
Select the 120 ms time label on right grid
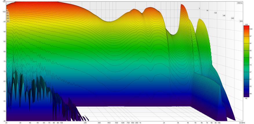(215, 13)
